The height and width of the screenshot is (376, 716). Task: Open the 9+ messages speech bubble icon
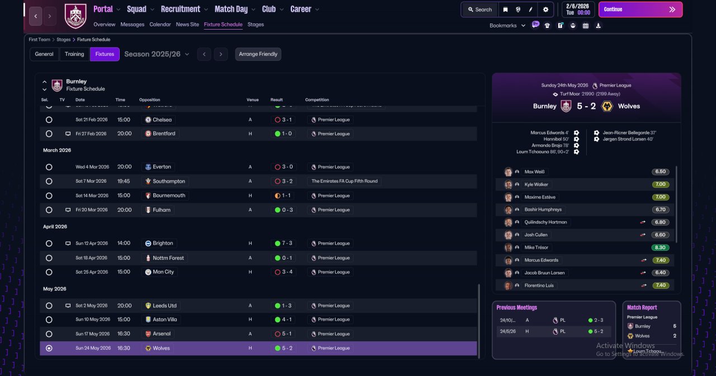[535, 25]
